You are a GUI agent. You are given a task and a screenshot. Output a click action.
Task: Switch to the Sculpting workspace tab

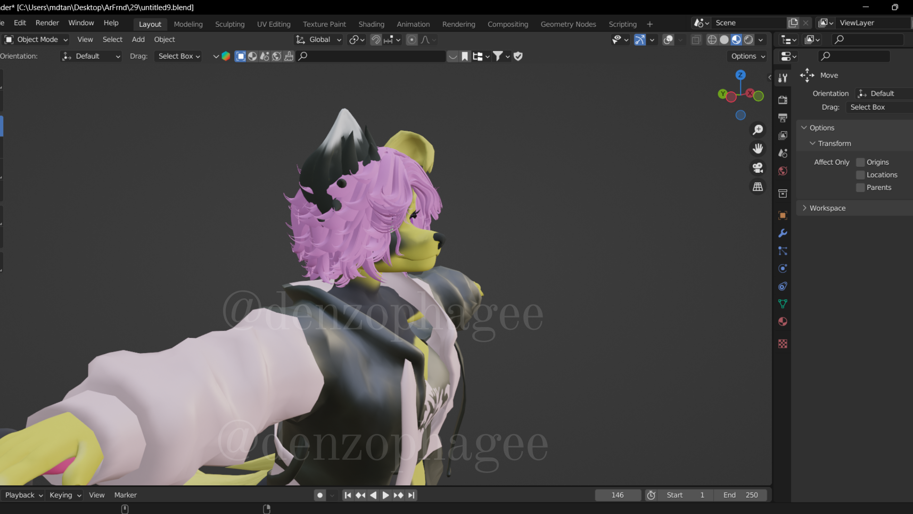[x=230, y=24]
